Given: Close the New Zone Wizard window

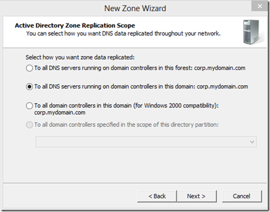Looking at the screenshot, I should [x=259, y=6].
